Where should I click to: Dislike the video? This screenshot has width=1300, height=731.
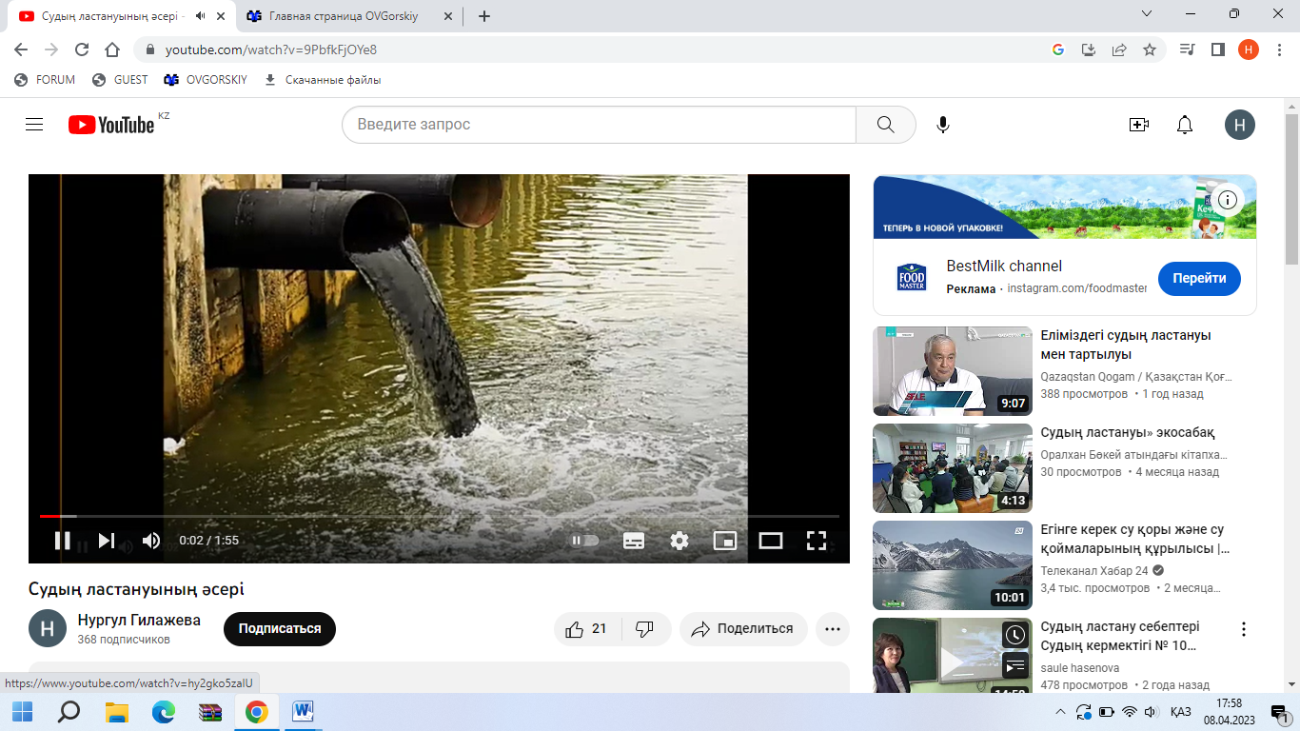[x=644, y=629]
